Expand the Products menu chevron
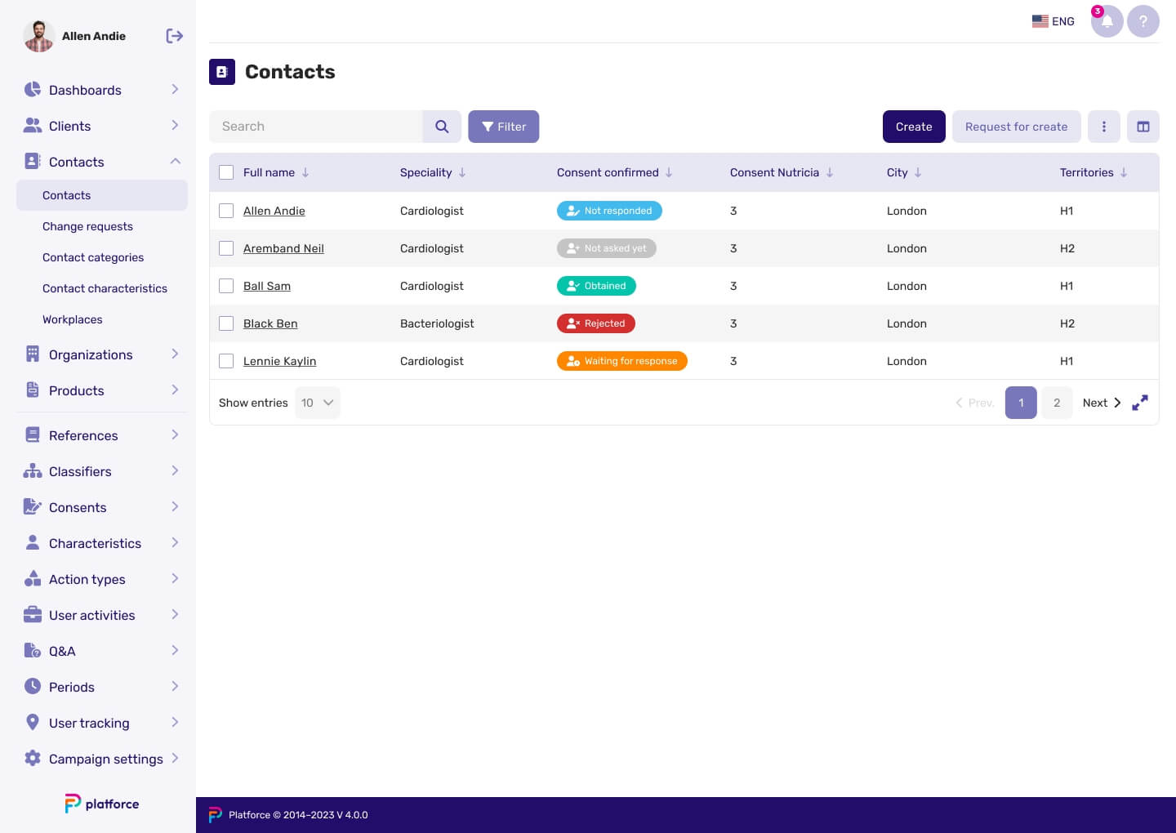The image size is (1176, 833). point(175,390)
